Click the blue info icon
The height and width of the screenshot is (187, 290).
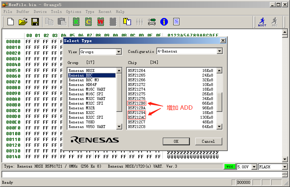pos(164,22)
